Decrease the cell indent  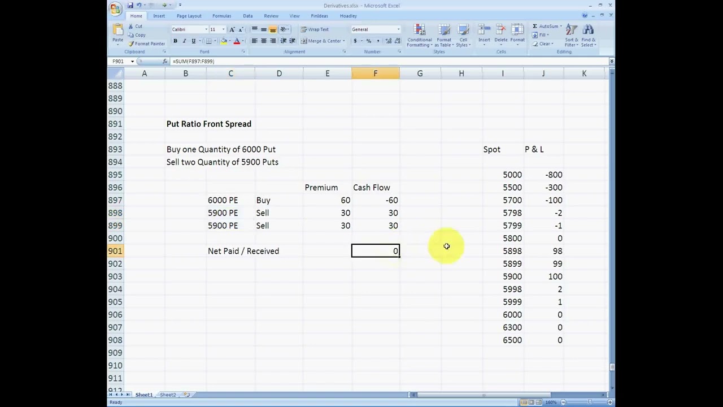point(284,41)
